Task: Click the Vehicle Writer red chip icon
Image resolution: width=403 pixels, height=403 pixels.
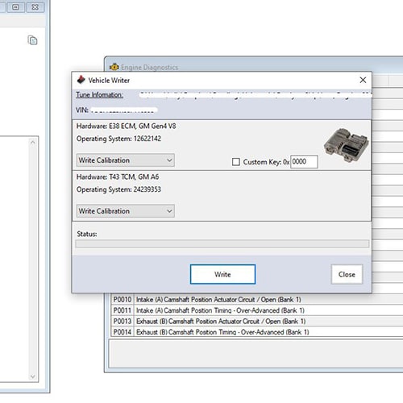Action: 81,80
